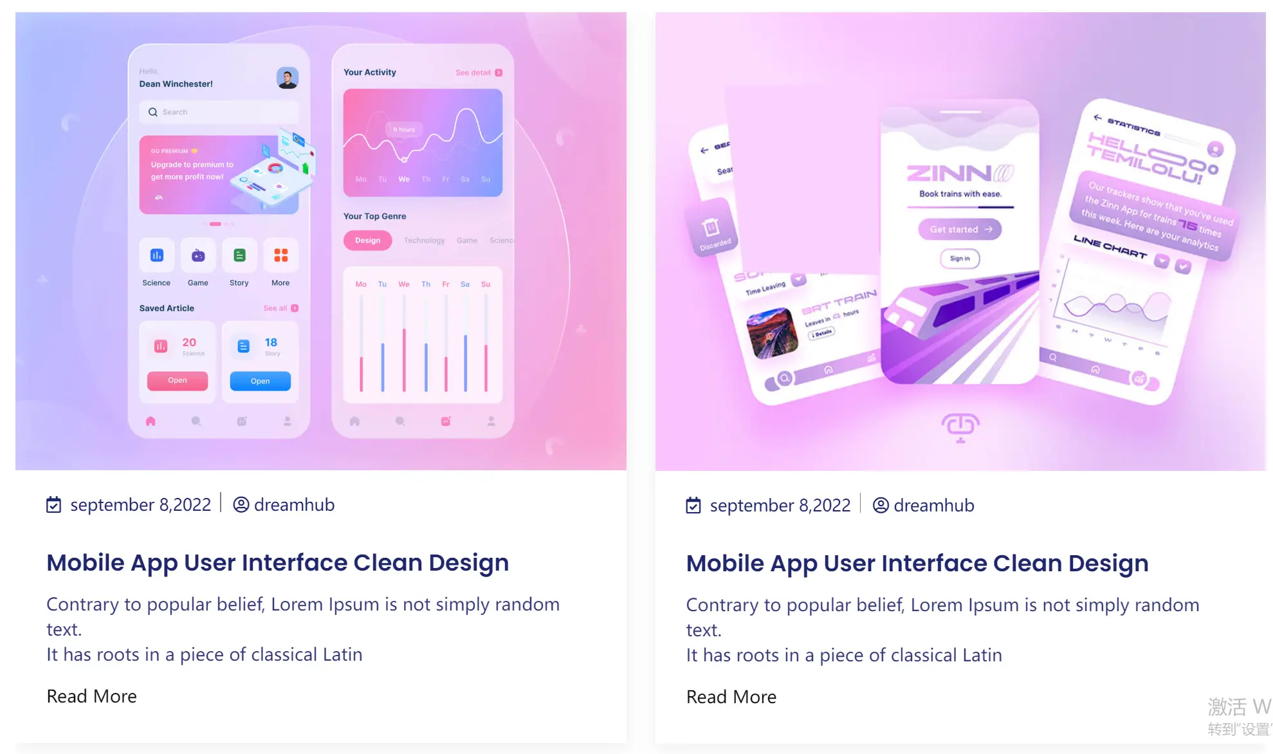Click Read More link on right article card
Viewport: 1273px width, 754px height.
tap(732, 695)
